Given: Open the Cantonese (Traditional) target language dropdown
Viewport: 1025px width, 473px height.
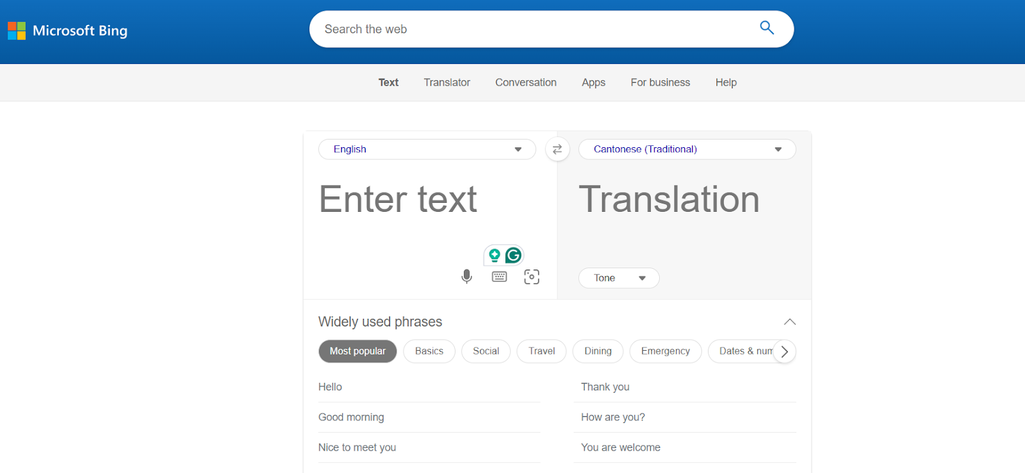Looking at the screenshot, I should coord(687,149).
